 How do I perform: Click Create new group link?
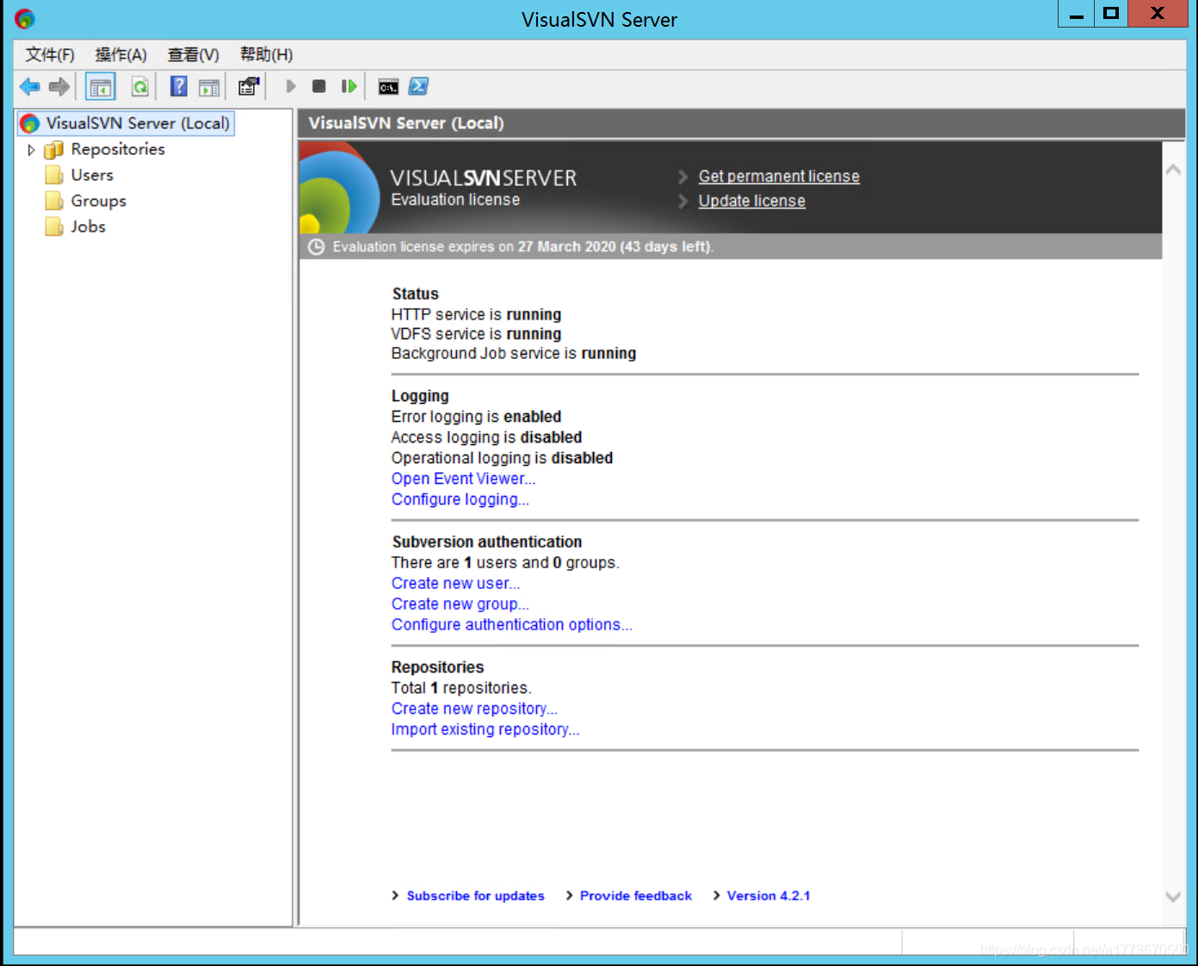[x=460, y=604]
